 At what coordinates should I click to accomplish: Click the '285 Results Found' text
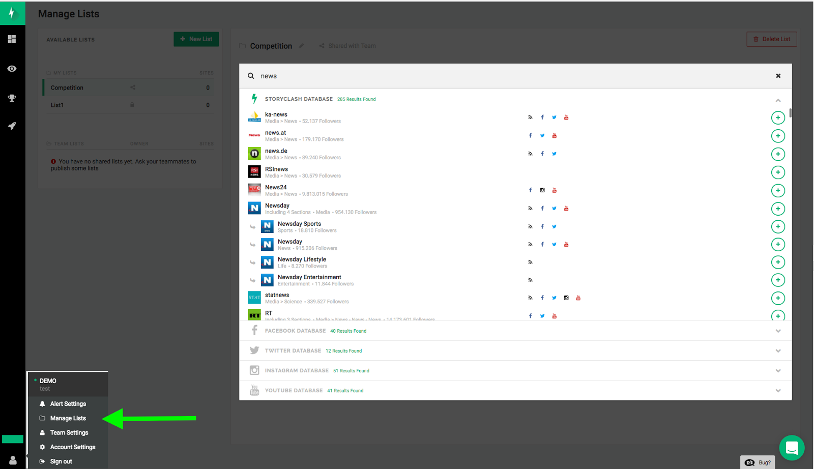pyautogui.click(x=357, y=99)
